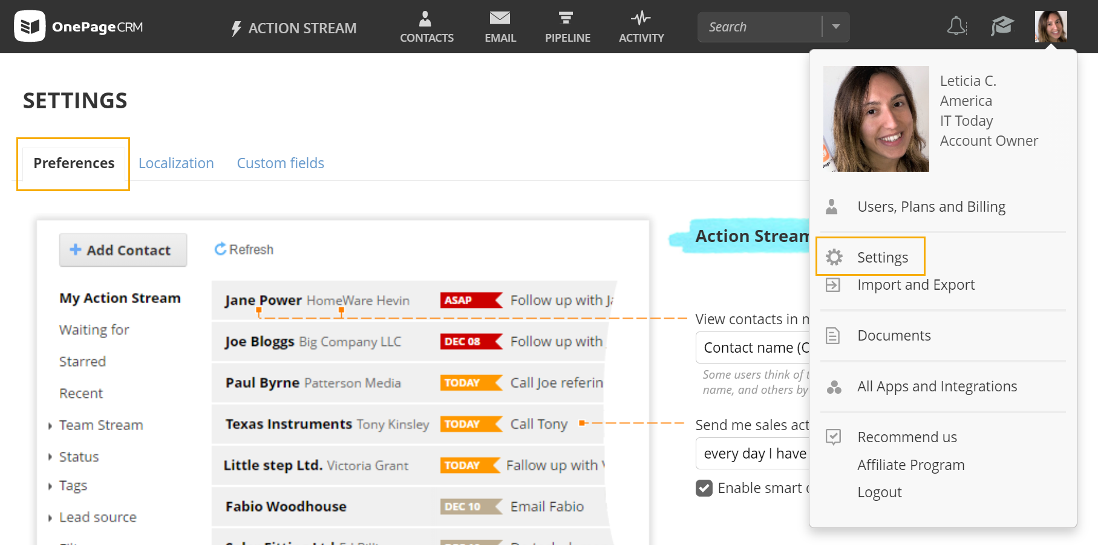Screen dimensions: 1098x545
Task: Open Pipeline via the funnel icon
Action: click(x=566, y=18)
